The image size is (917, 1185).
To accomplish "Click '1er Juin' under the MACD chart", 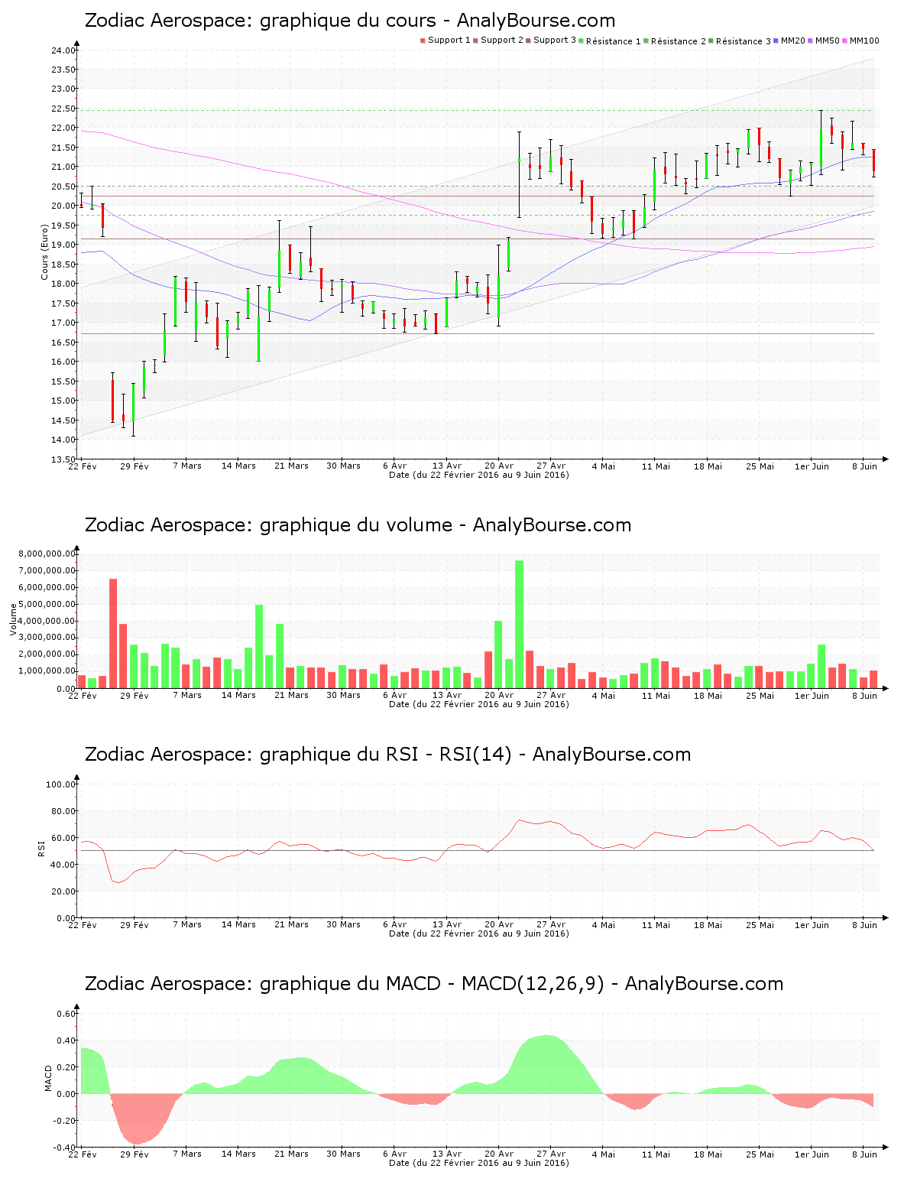I will pyautogui.click(x=812, y=1154).
